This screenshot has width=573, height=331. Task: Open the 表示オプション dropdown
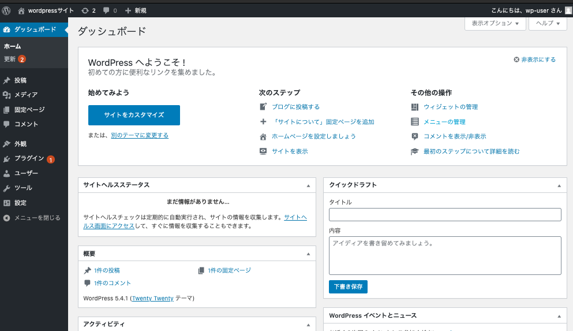pos(495,24)
